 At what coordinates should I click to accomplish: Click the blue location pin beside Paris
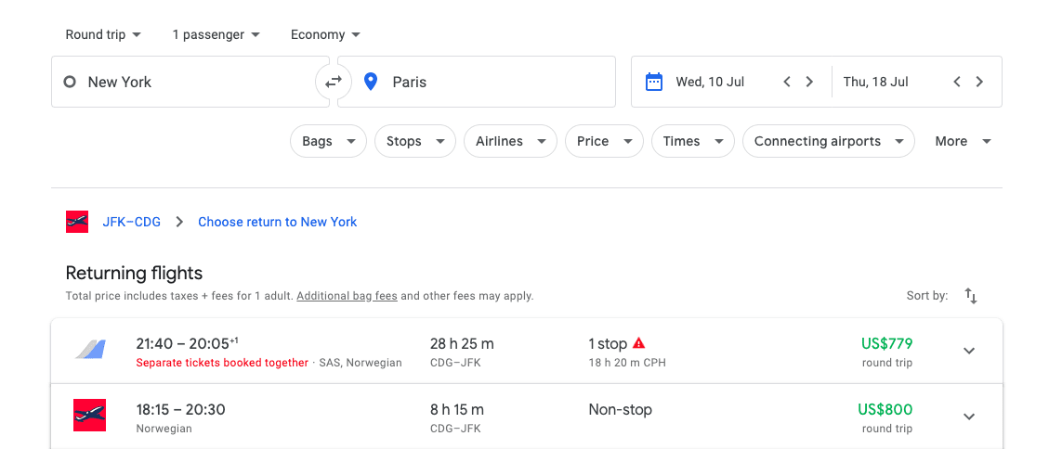[x=370, y=83]
